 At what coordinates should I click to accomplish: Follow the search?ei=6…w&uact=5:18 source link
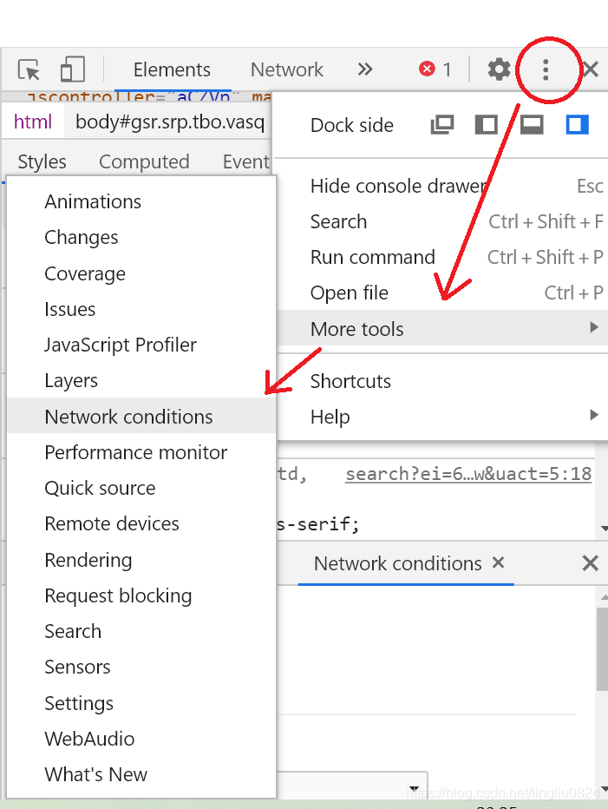coord(468,474)
